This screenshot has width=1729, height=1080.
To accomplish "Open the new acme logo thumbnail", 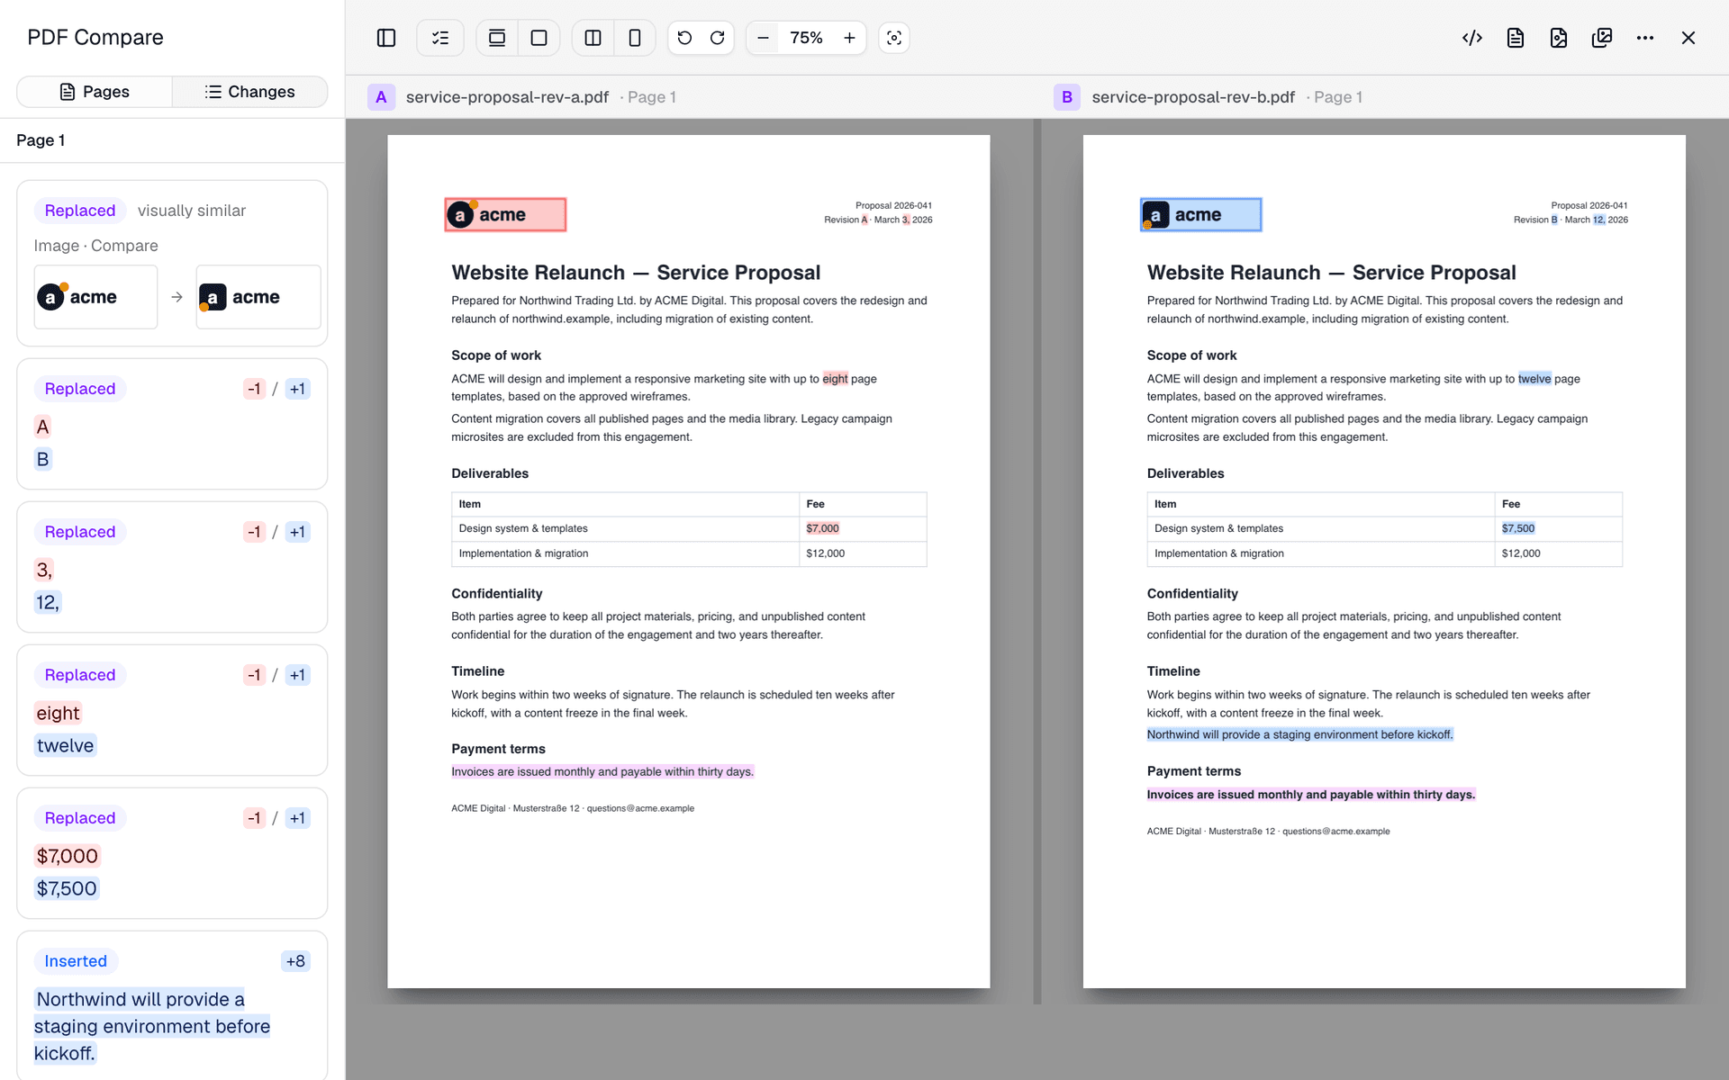I will pyautogui.click(x=258, y=297).
